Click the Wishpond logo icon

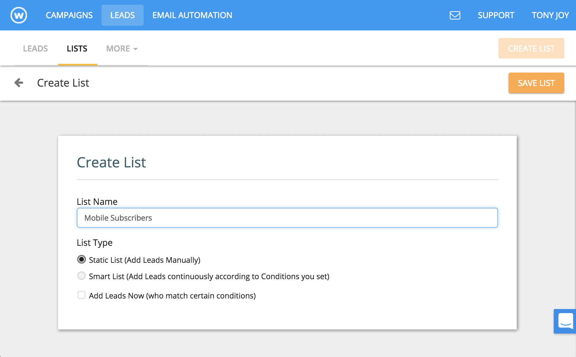coord(19,15)
